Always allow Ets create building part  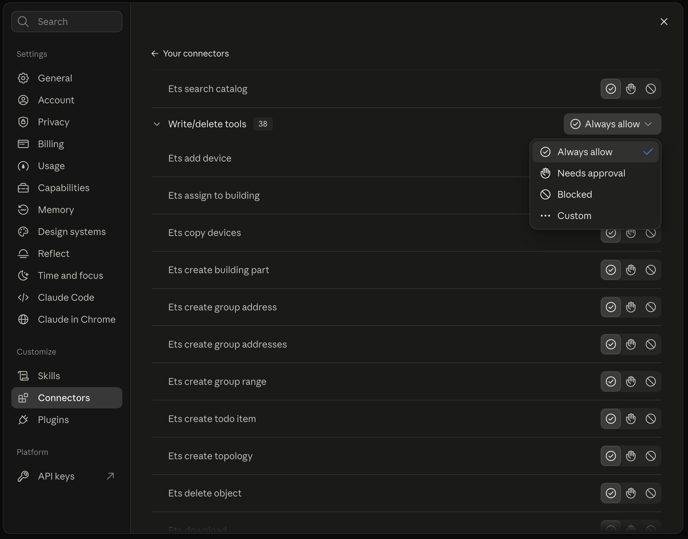pyautogui.click(x=611, y=270)
